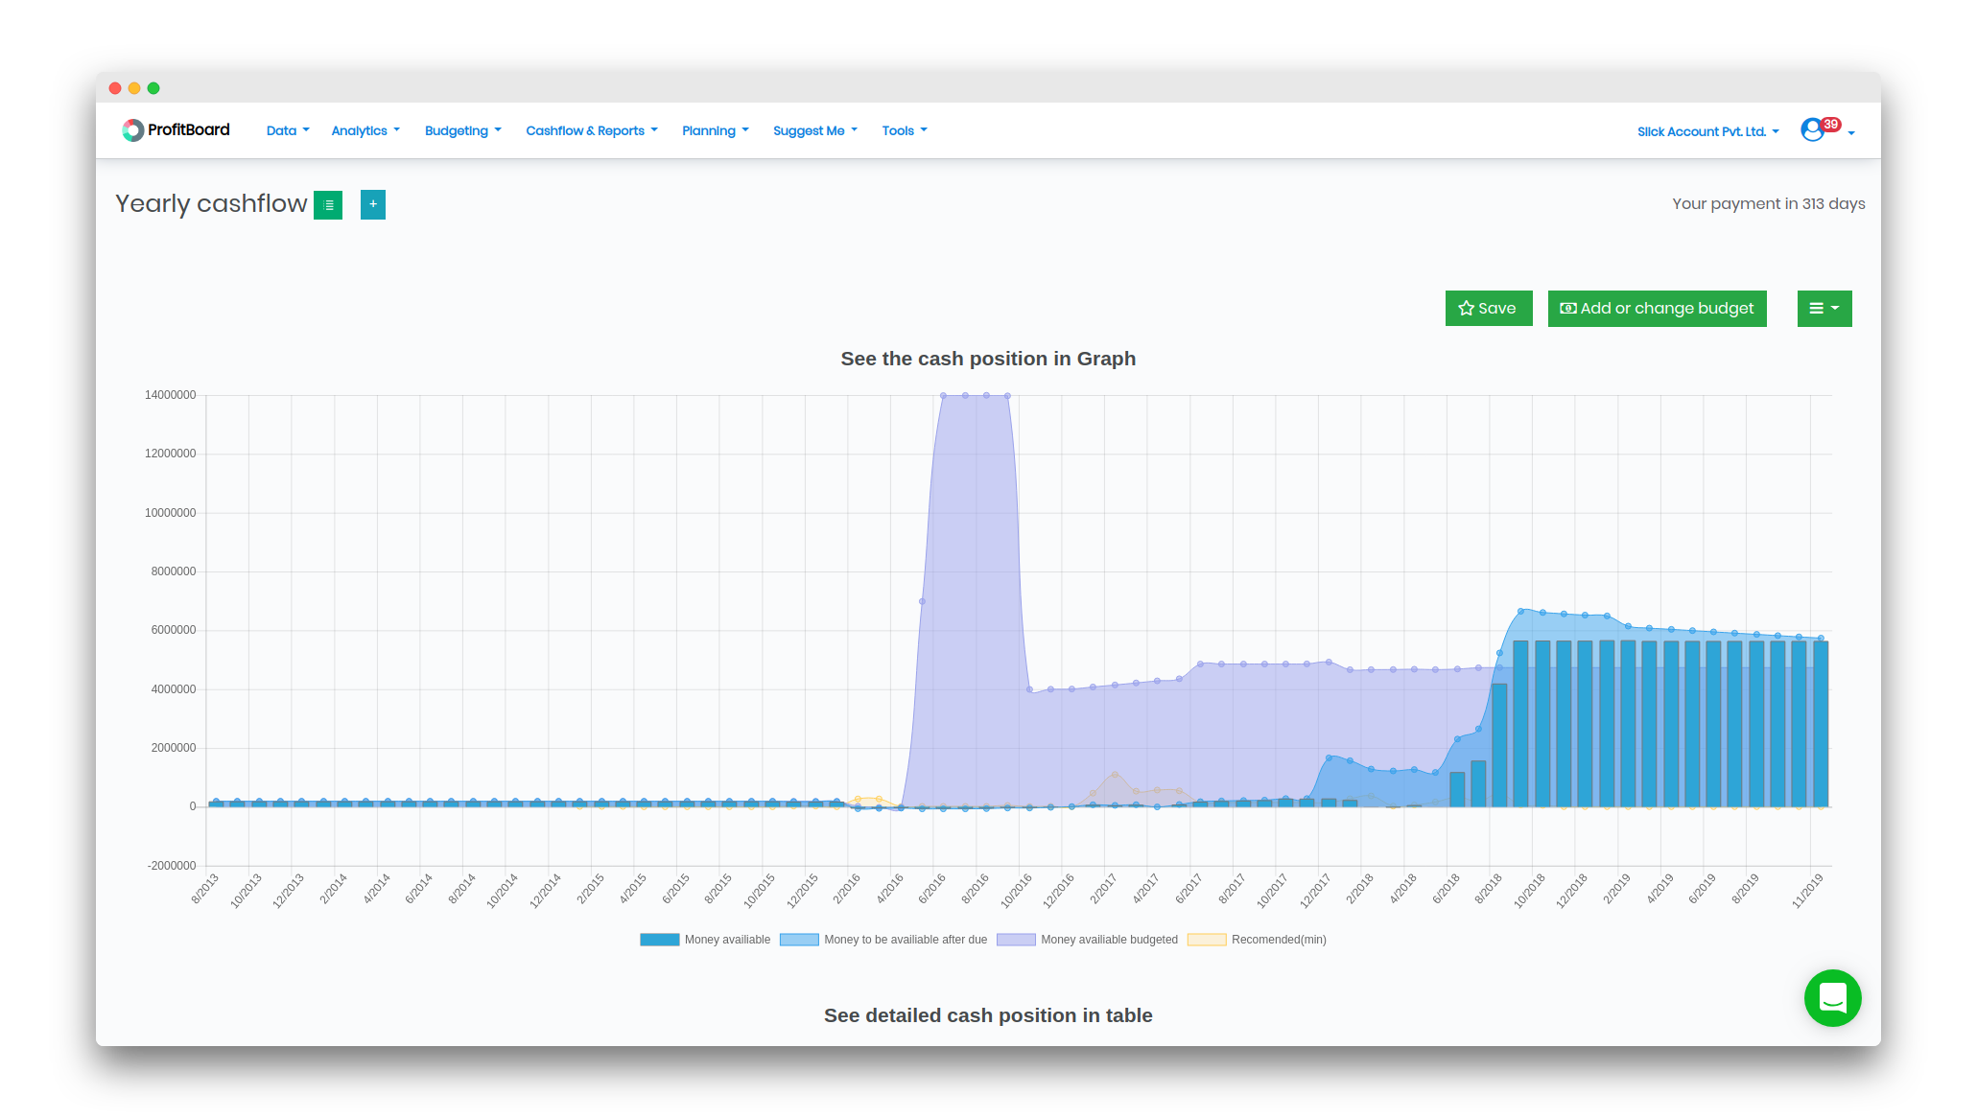This screenshot has width=1977, height=1118.
Task: Open the user profile avatar icon
Action: tap(1811, 130)
